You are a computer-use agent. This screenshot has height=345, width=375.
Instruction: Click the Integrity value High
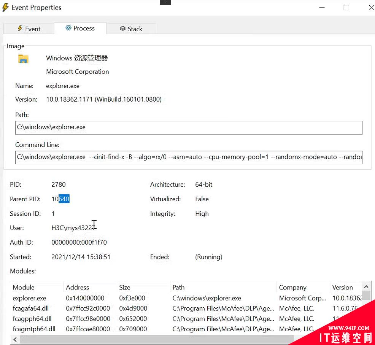pos(202,214)
